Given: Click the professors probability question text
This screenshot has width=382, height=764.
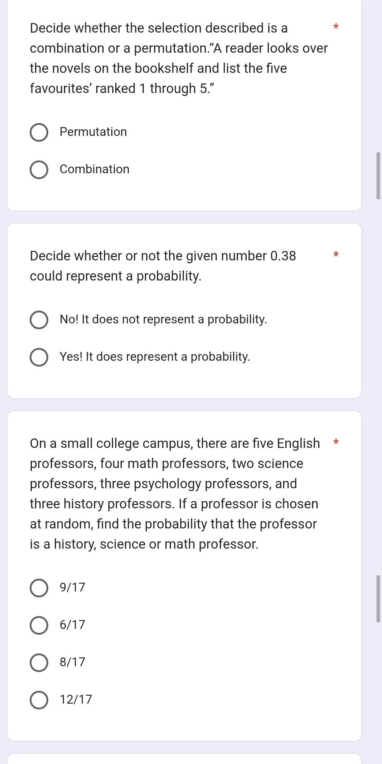Looking at the screenshot, I should click(x=175, y=494).
